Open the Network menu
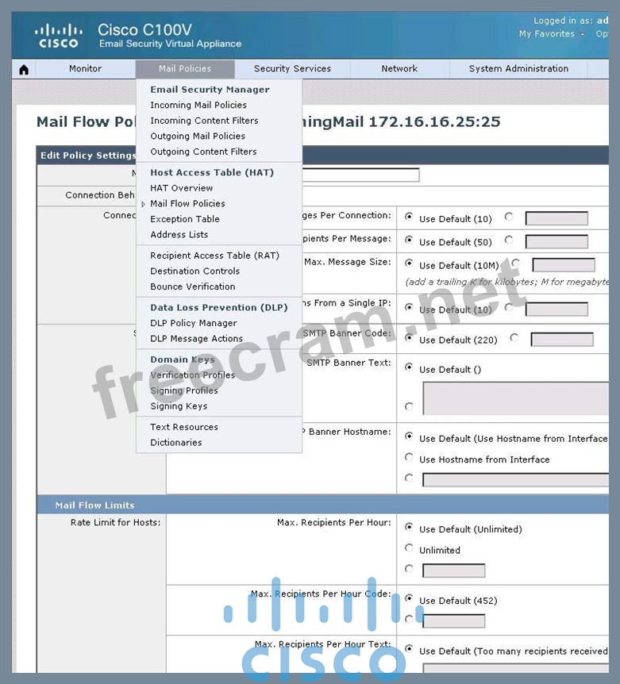 click(x=399, y=69)
